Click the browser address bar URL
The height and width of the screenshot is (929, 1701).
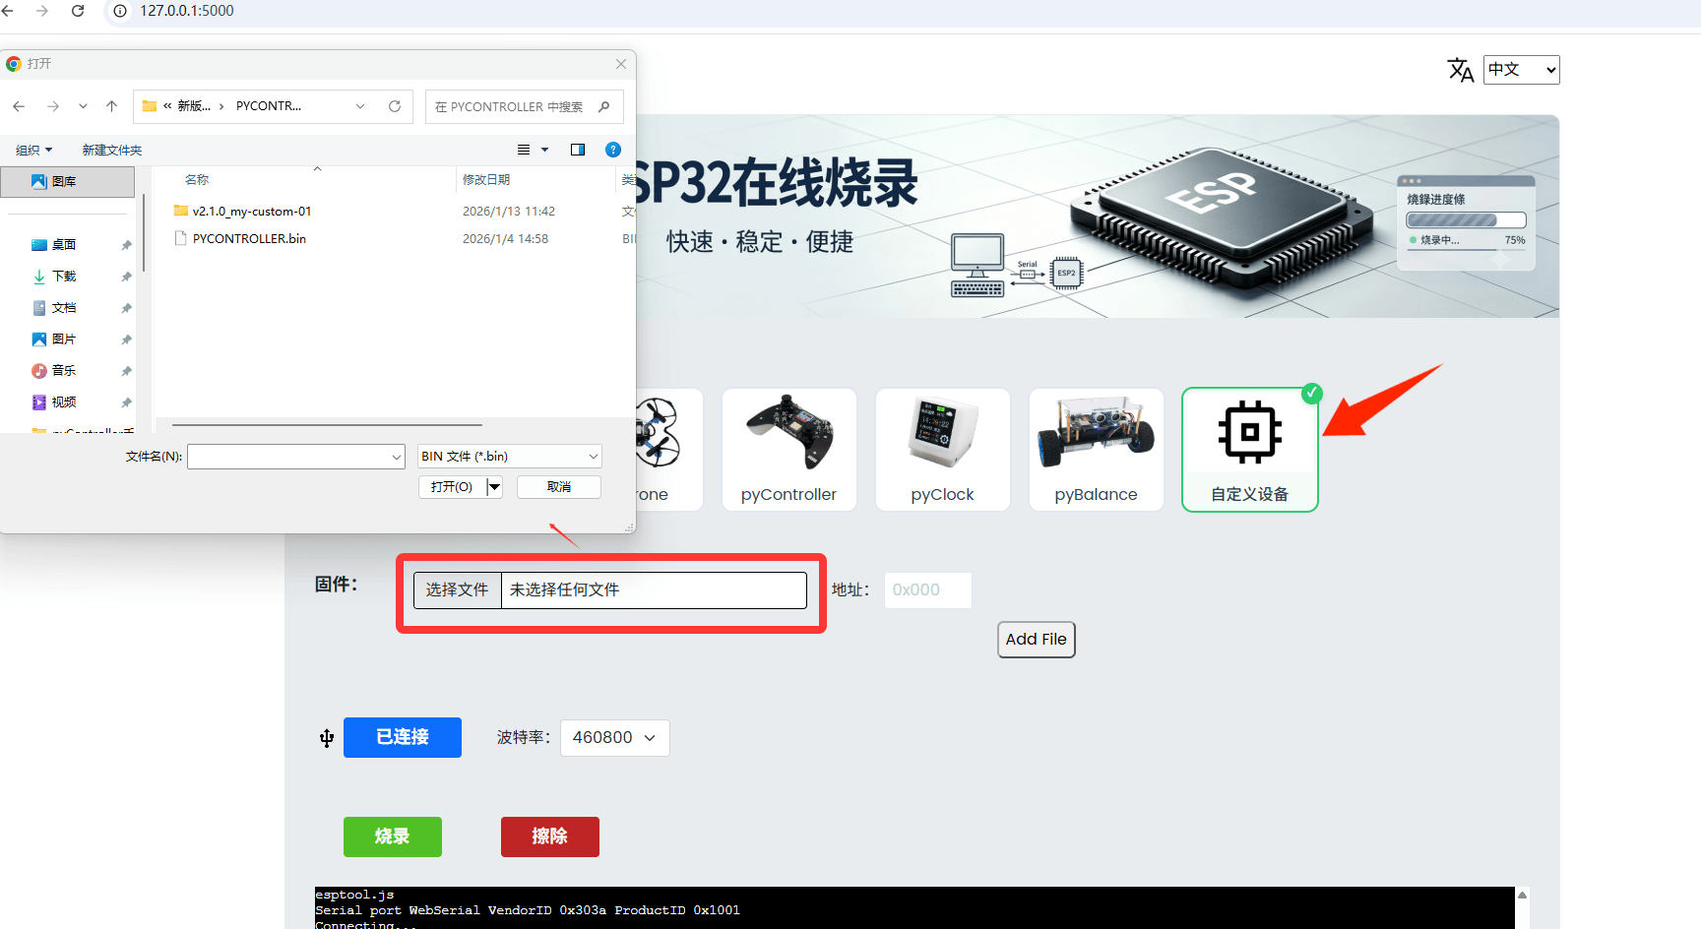click(187, 11)
